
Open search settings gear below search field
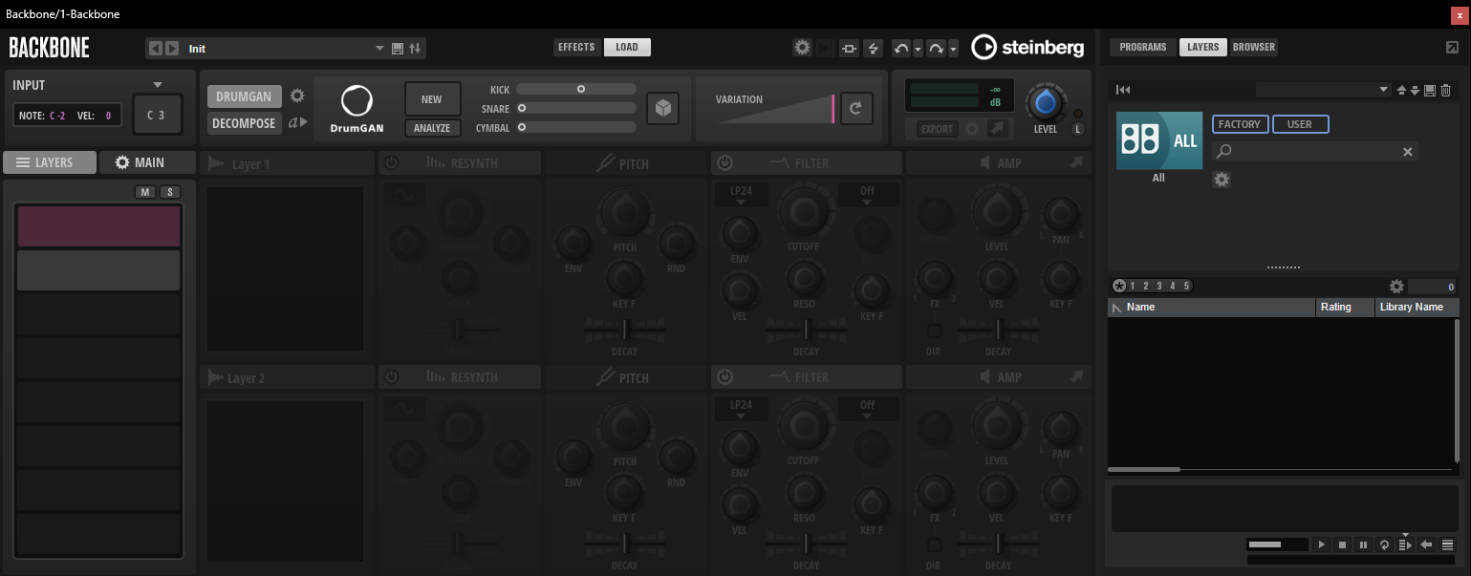pos(1221,179)
